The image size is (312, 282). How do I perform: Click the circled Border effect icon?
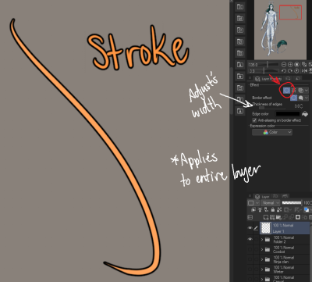pyautogui.click(x=287, y=91)
